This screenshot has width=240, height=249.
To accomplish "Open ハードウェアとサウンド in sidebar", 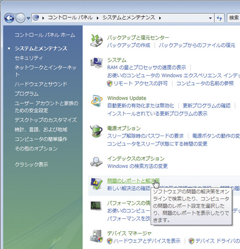I will (x=41, y=84).
